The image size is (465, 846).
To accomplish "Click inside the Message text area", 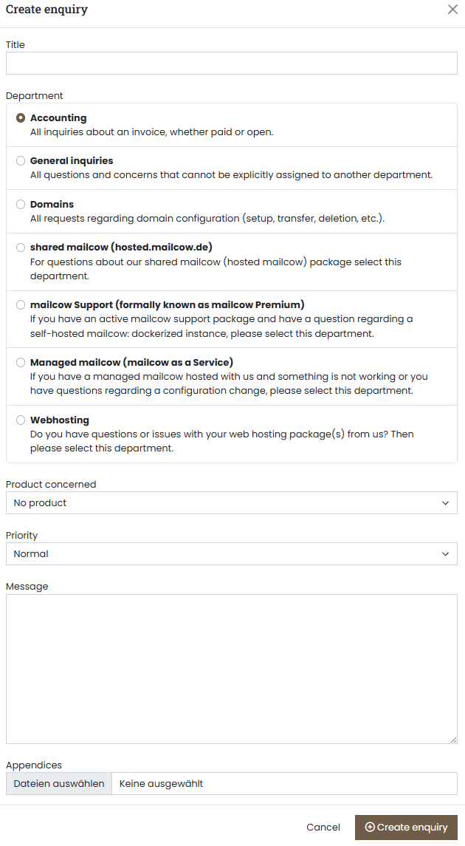I will (232, 665).
